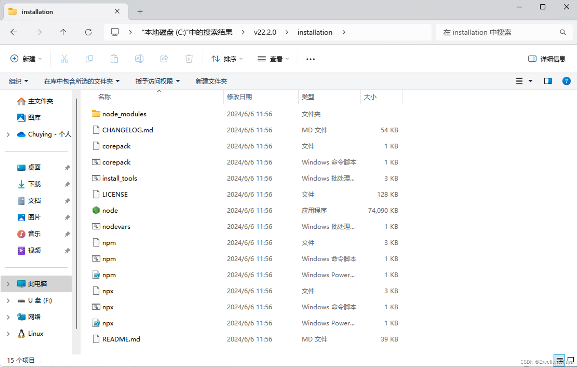Toggle the preview pane icon
Viewport: 577px width, 367px height.
[548, 81]
